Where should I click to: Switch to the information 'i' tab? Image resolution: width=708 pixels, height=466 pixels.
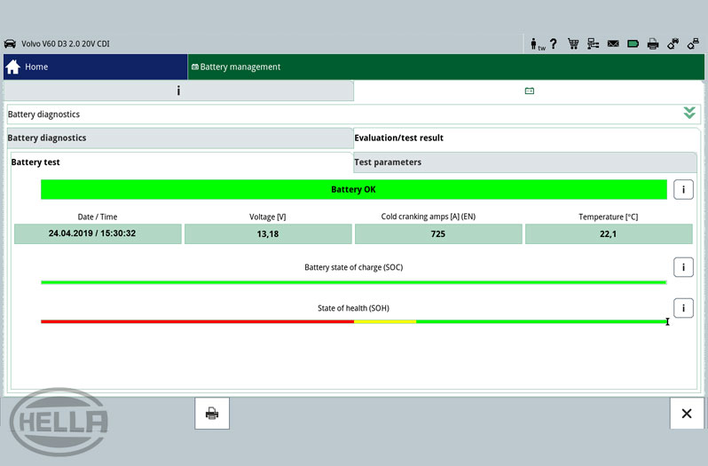[x=178, y=91]
